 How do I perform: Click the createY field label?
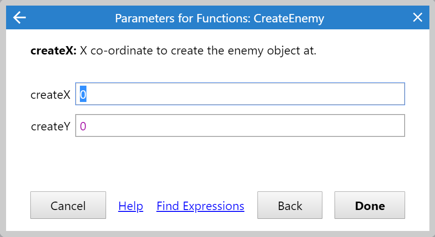pos(50,126)
